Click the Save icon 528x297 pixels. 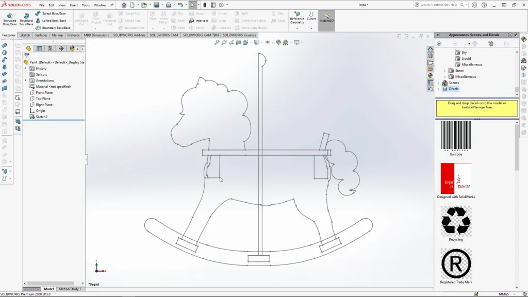(x=156, y=5)
